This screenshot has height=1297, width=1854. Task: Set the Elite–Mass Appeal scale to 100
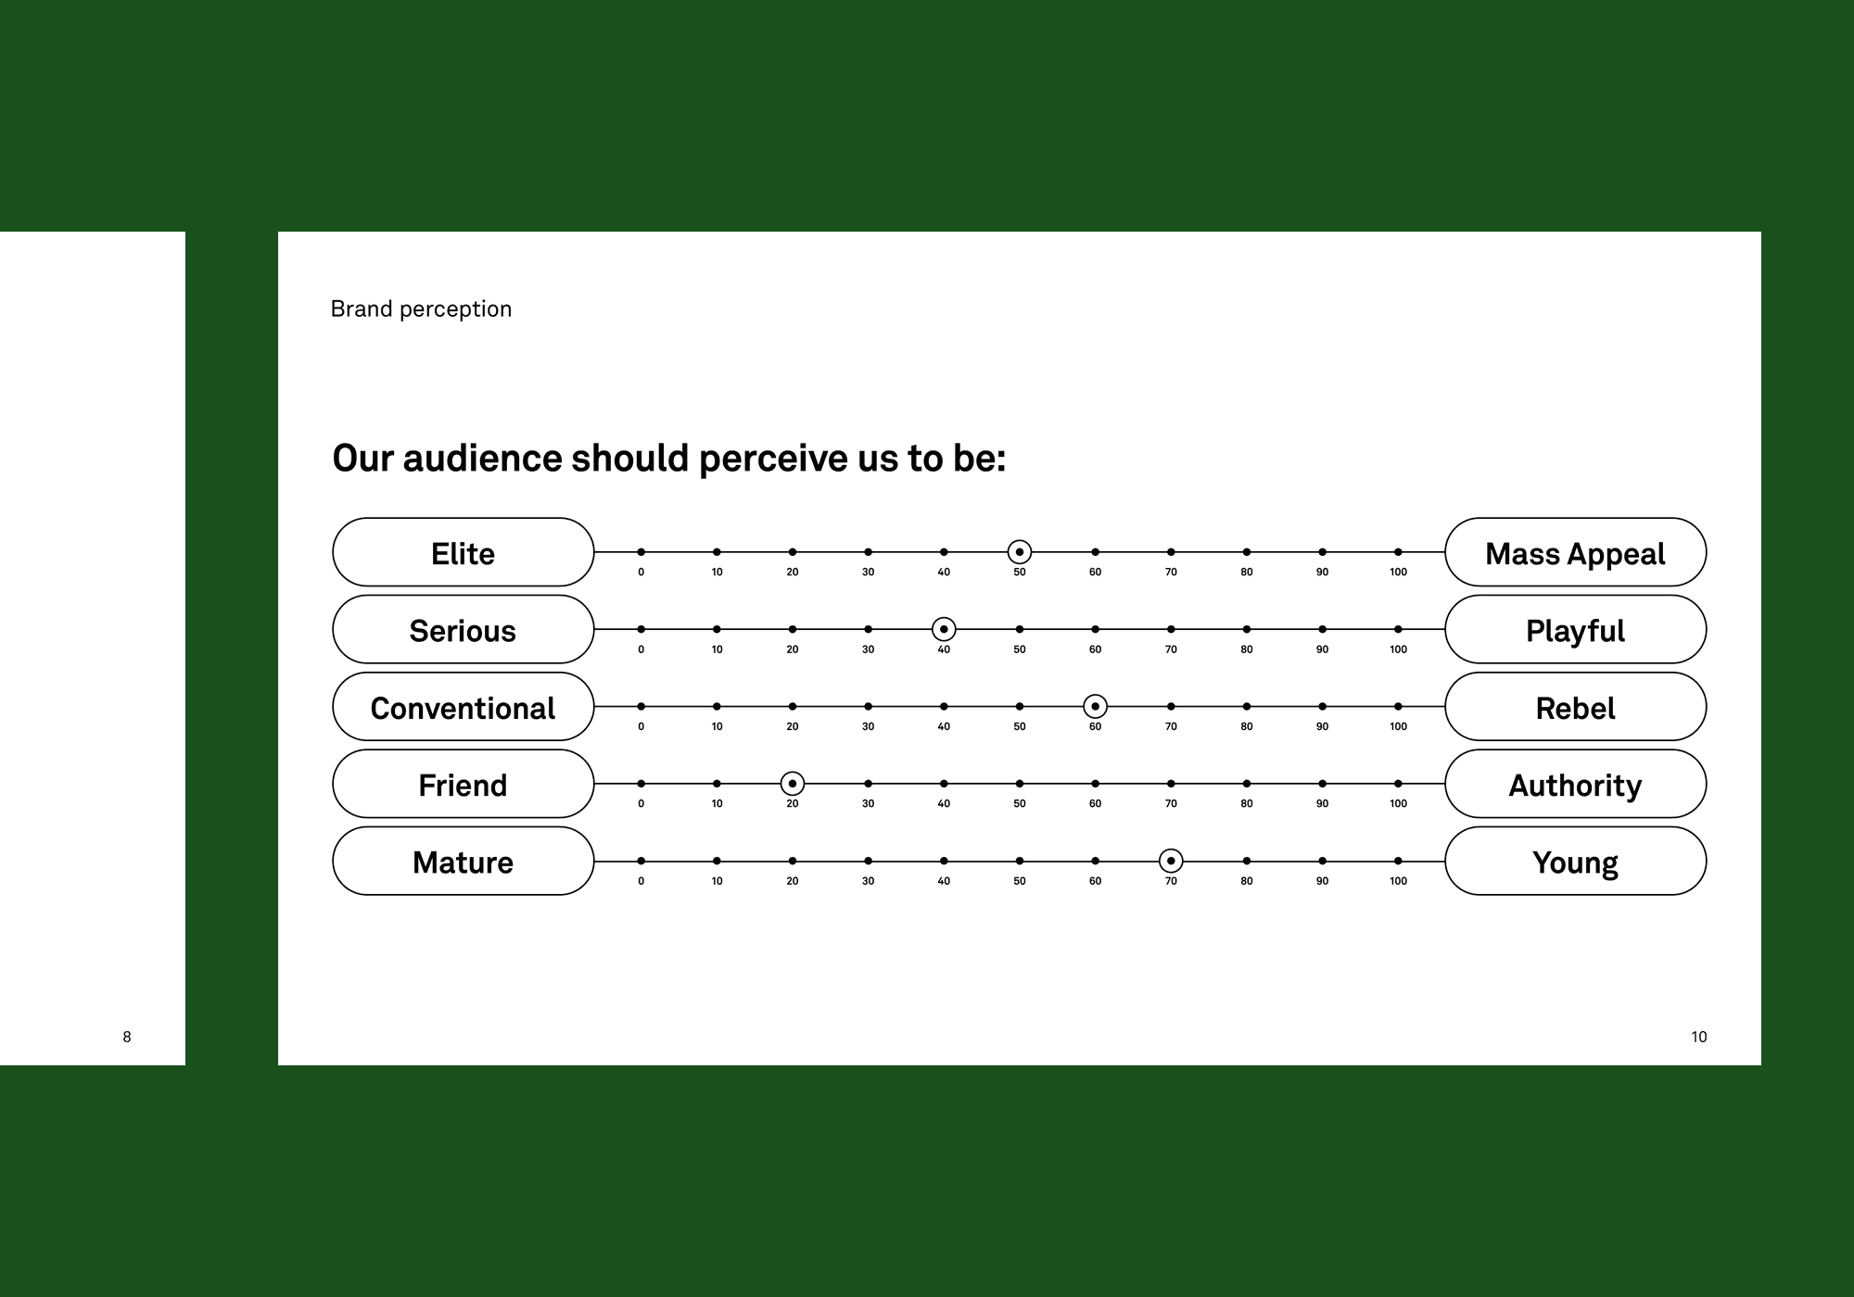tap(1398, 552)
